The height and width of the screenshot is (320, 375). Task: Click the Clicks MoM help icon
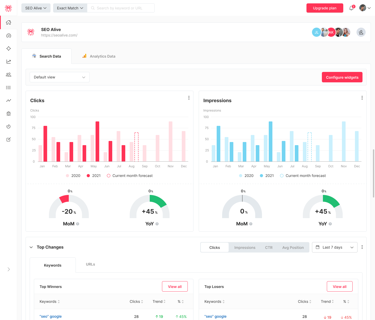[78, 224]
